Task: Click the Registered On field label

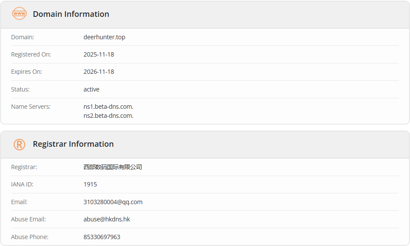Action: point(31,54)
